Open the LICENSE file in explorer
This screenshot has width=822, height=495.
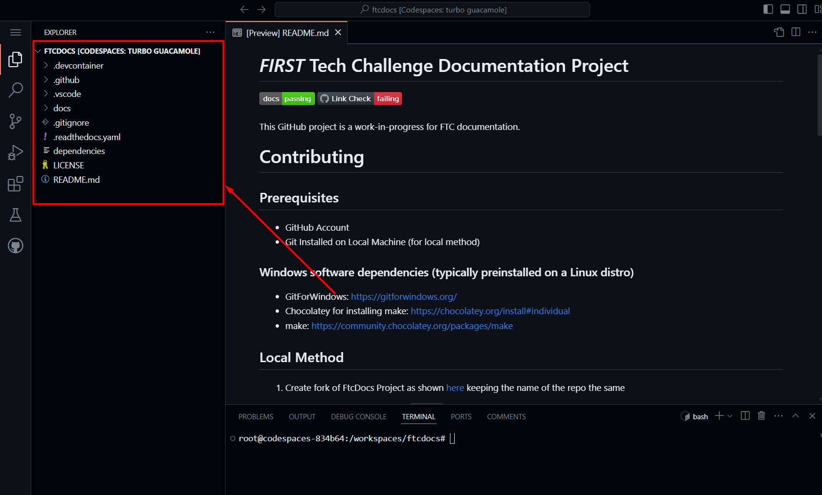(69, 165)
